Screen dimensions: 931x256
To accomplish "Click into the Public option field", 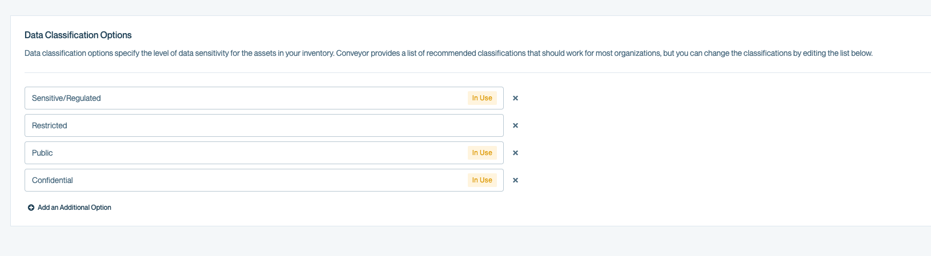I will [x=228, y=153].
